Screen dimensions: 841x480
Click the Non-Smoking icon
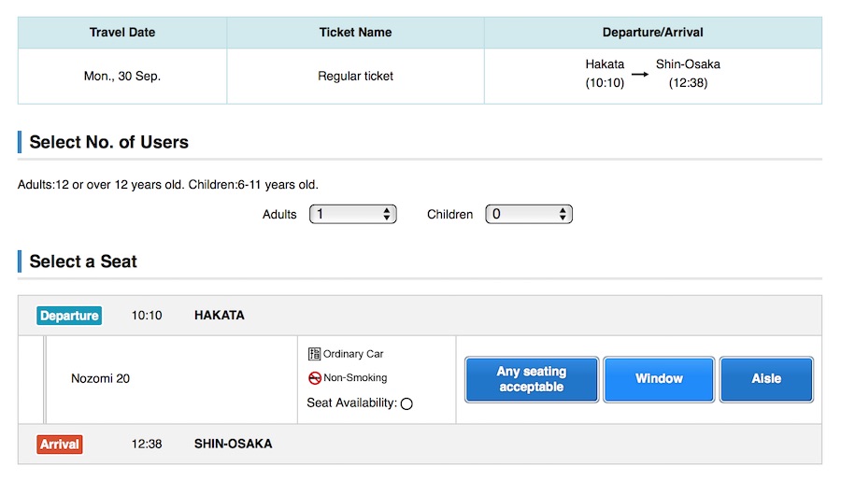pyautogui.click(x=314, y=378)
